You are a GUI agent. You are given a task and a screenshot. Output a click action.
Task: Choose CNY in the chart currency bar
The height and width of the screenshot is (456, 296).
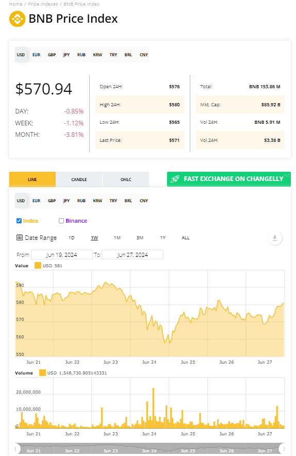point(144,201)
